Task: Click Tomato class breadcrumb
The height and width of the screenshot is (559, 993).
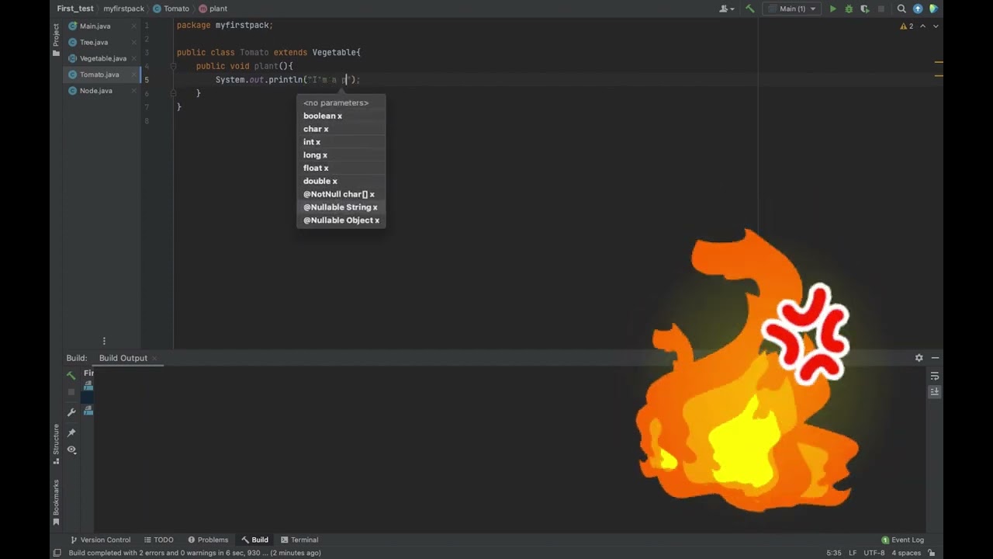Action: tap(171, 9)
